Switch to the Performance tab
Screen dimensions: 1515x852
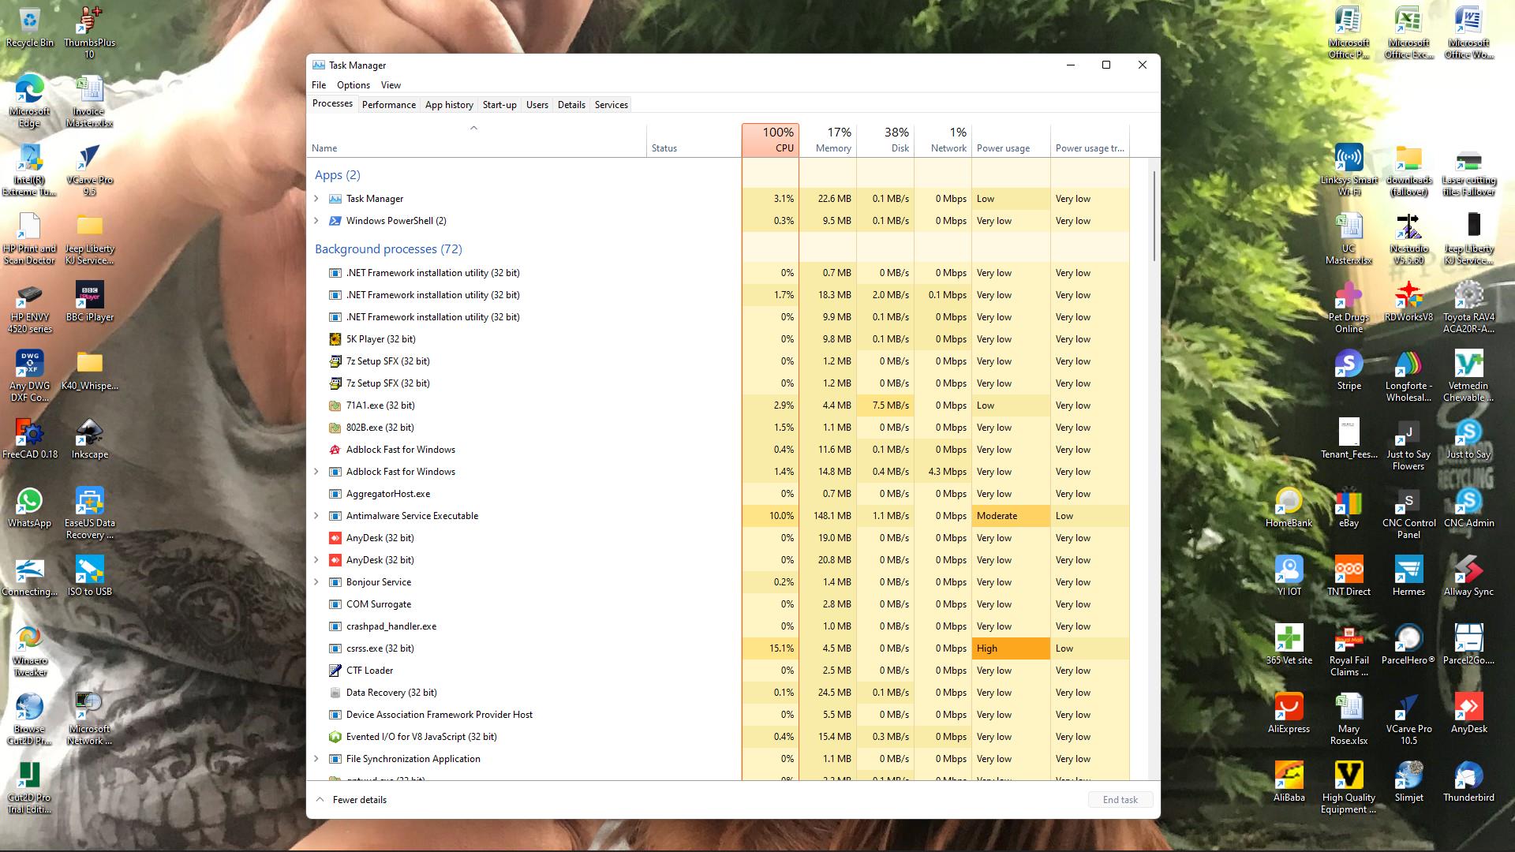(388, 105)
